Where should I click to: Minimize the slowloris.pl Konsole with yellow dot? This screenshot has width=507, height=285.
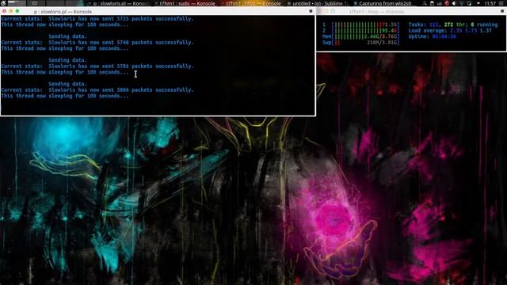click(10, 11)
